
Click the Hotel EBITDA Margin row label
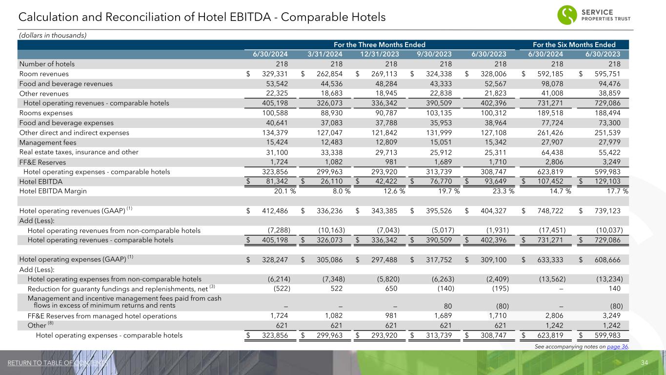(x=53, y=191)
